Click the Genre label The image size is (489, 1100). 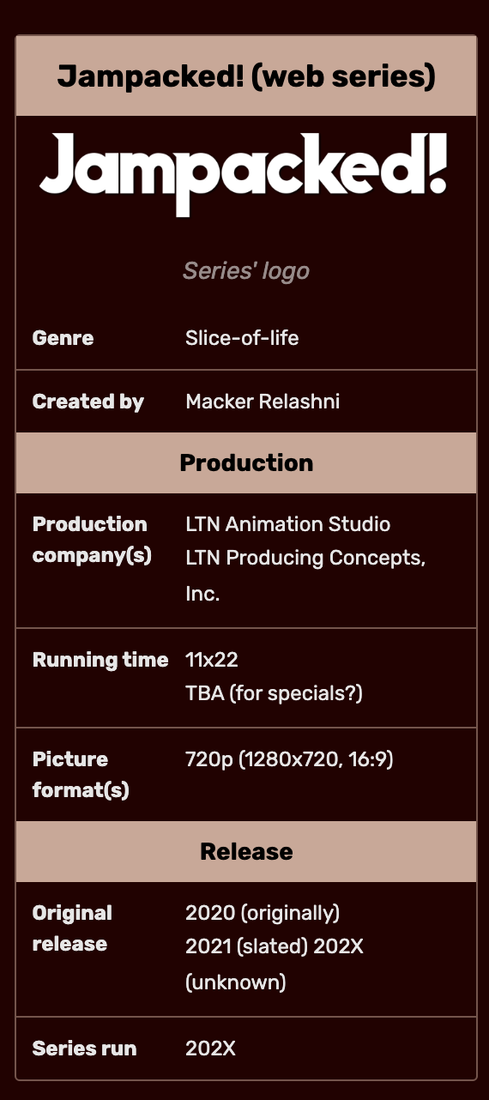pyautogui.click(x=63, y=338)
